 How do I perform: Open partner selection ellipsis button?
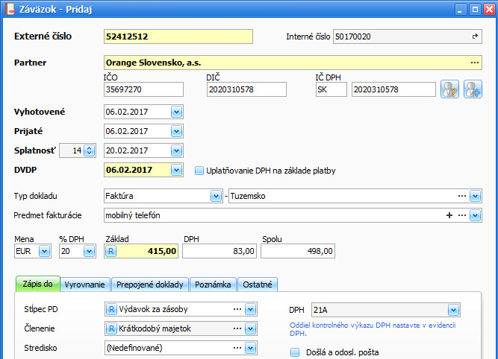(x=475, y=63)
